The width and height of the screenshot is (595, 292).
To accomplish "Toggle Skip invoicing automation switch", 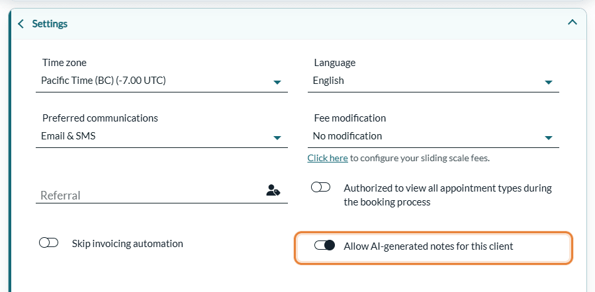I will pyautogui.click(x=48, y=242).
